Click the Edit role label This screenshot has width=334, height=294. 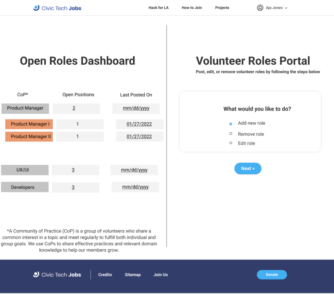pyautogui.click(x=247, y=143)
